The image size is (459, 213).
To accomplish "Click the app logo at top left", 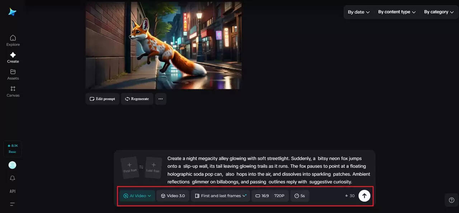I will pos(13,12).
